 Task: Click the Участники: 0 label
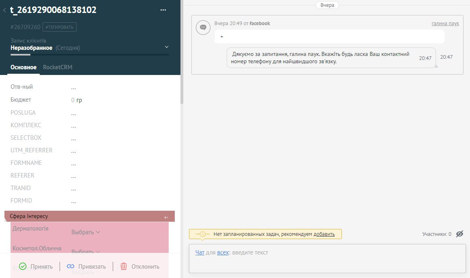tap(437, 234)
